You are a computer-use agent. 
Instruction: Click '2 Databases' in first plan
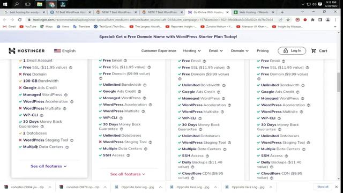[35, 133]
